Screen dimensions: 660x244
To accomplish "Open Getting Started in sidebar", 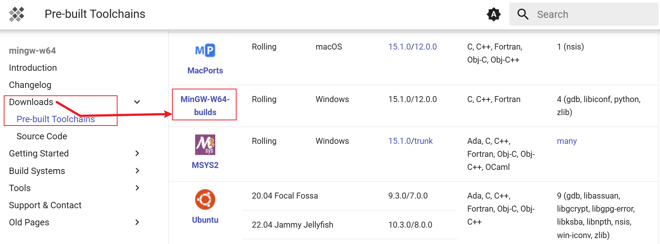I will 39,153.
